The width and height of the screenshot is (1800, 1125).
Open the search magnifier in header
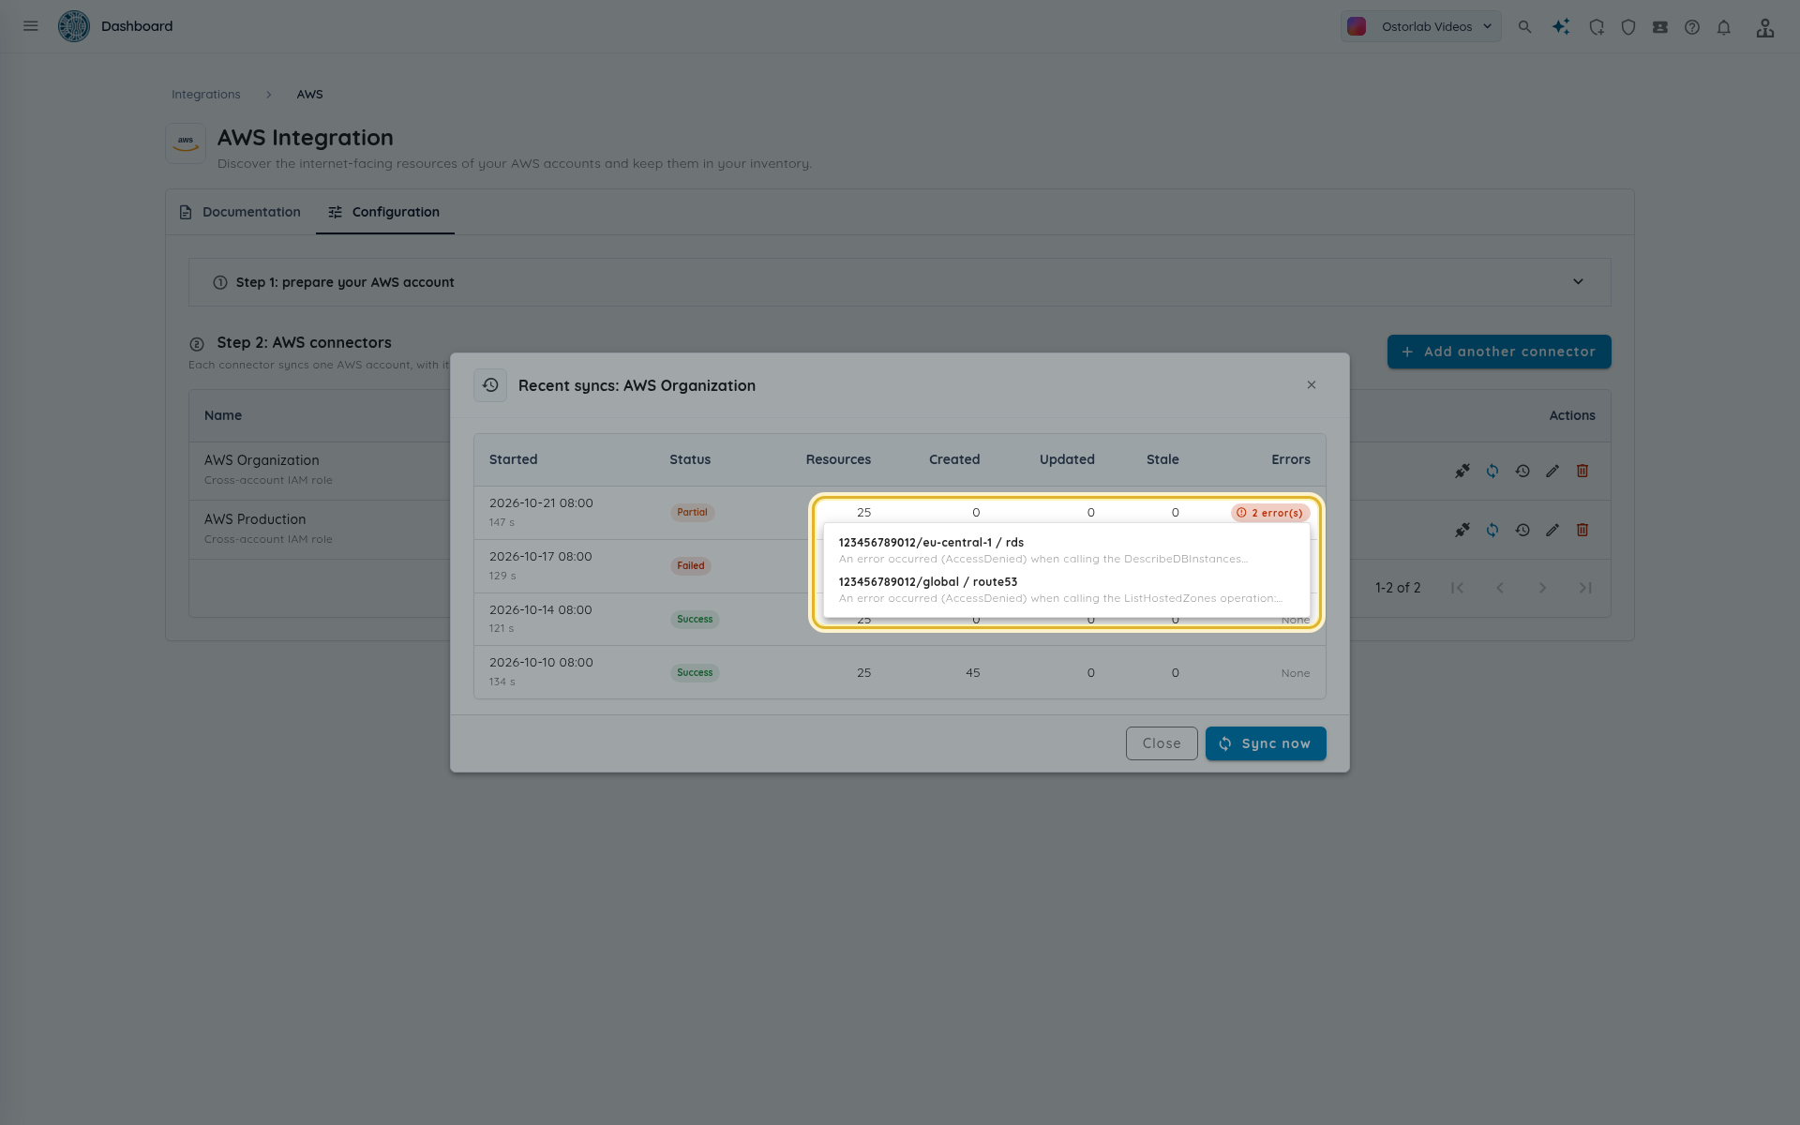[1525, 27]
